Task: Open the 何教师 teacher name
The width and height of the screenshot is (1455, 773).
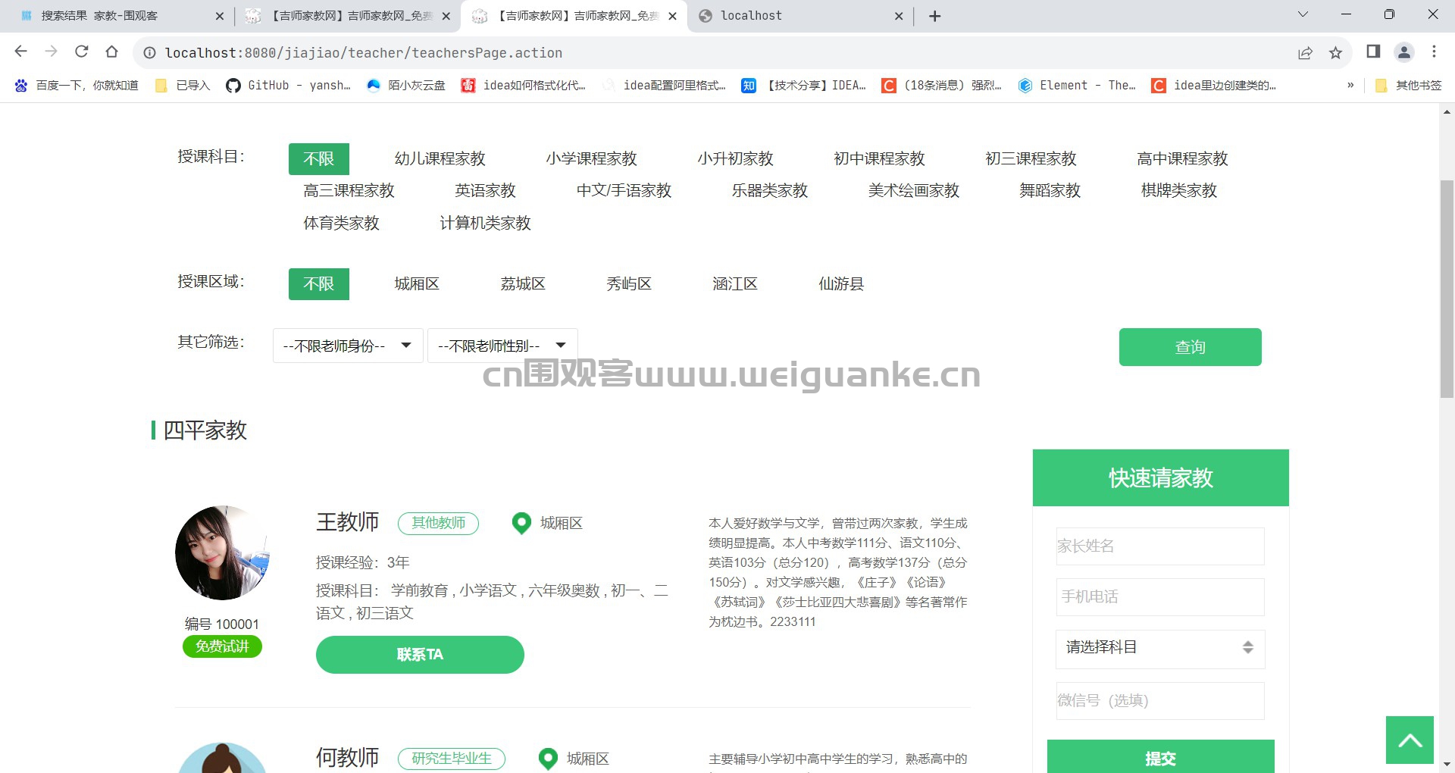Action: tap(347, 758)
